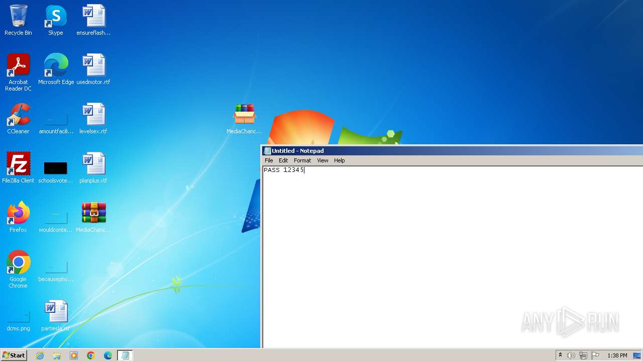Select the becausepho desktop file

(x=56, y=270)
